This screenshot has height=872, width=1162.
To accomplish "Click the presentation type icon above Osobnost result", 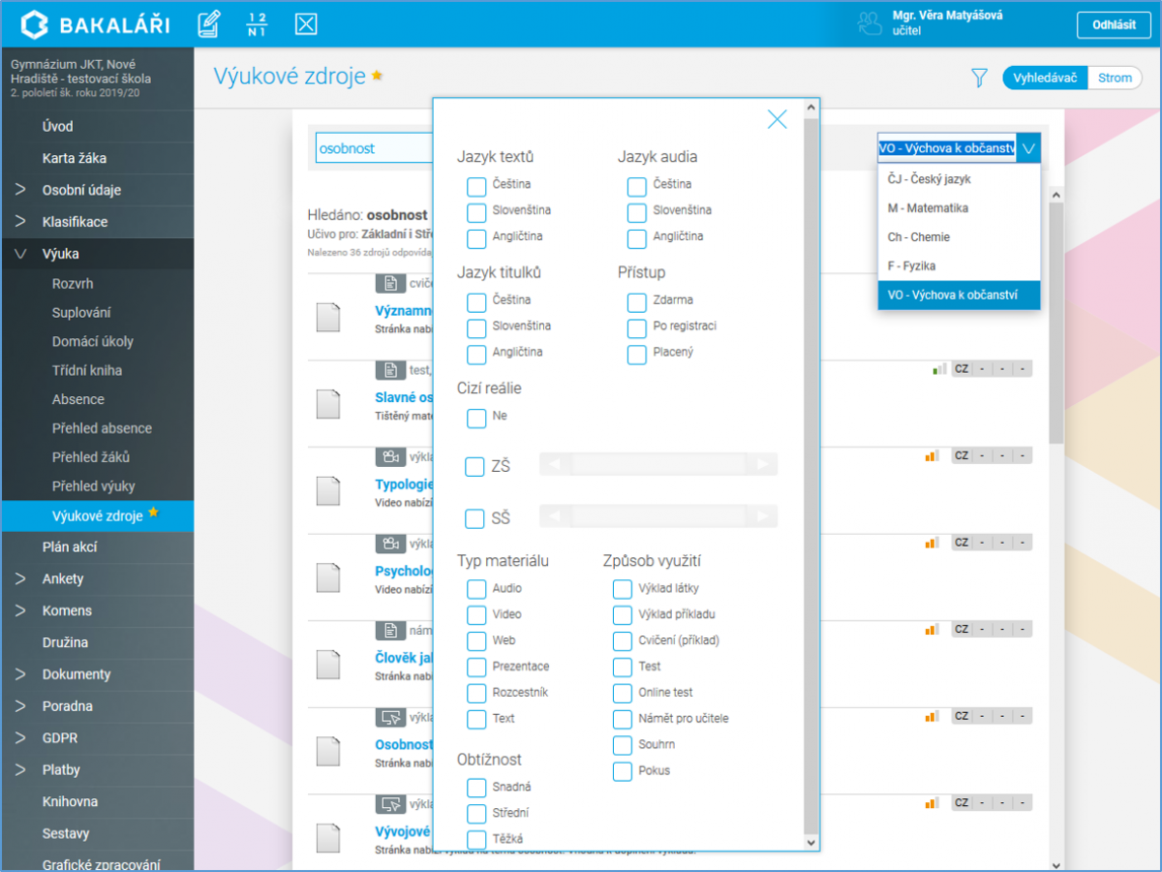I will click(x=390, y=718).
